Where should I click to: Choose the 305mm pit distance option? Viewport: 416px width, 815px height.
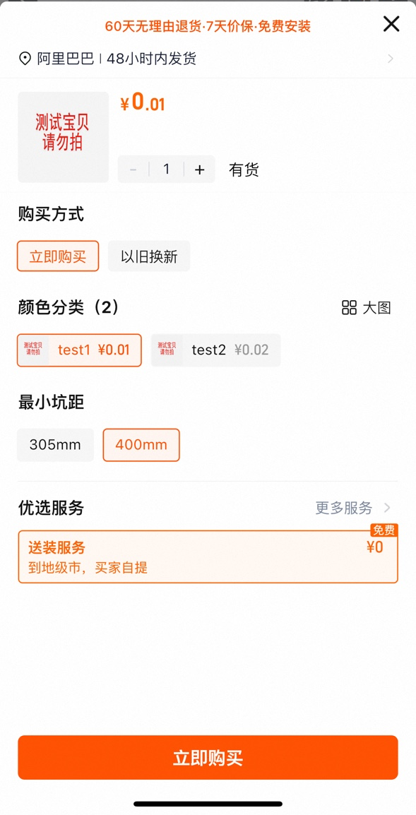click(55, 445)
